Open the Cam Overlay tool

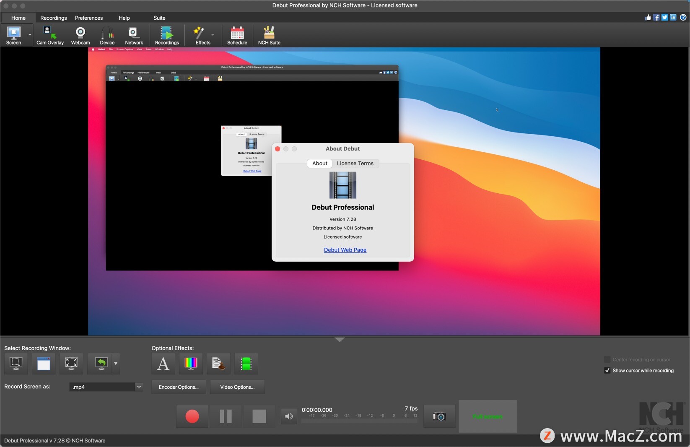pos(50,35)
